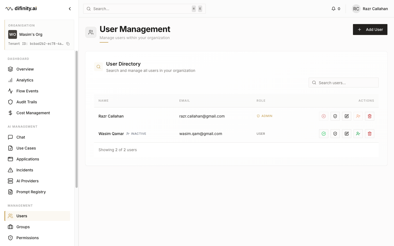Click the Incidents warning triangle icon
Viewport: 394px width, 246px height.
coord(10,170)
